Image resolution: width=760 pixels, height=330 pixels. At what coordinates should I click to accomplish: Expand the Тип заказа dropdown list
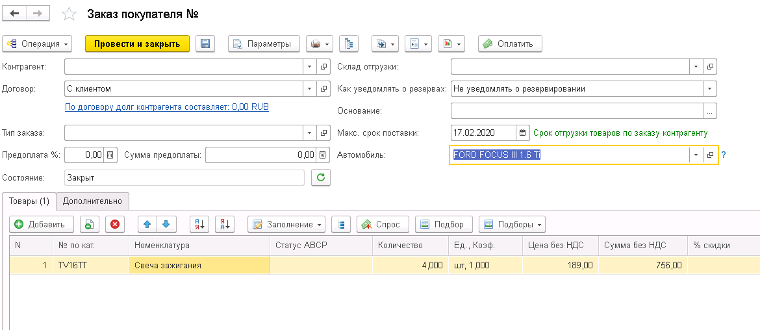(x=310, y=133)
